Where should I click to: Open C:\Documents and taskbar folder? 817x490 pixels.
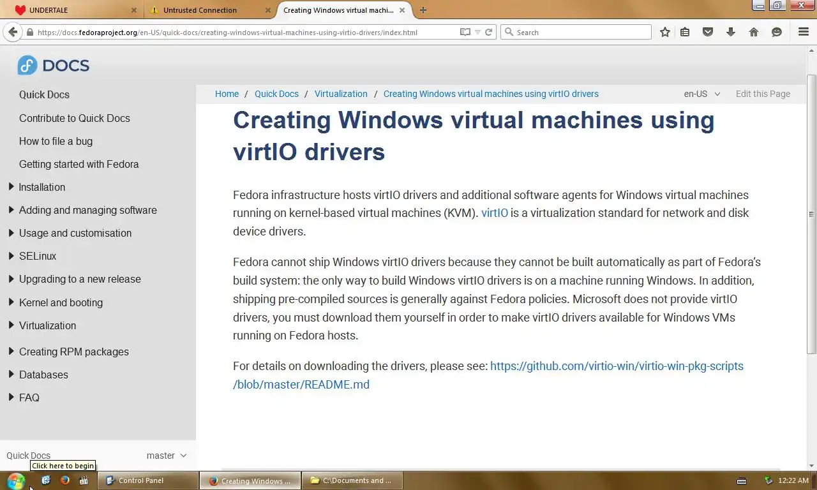tap(352, 480)
